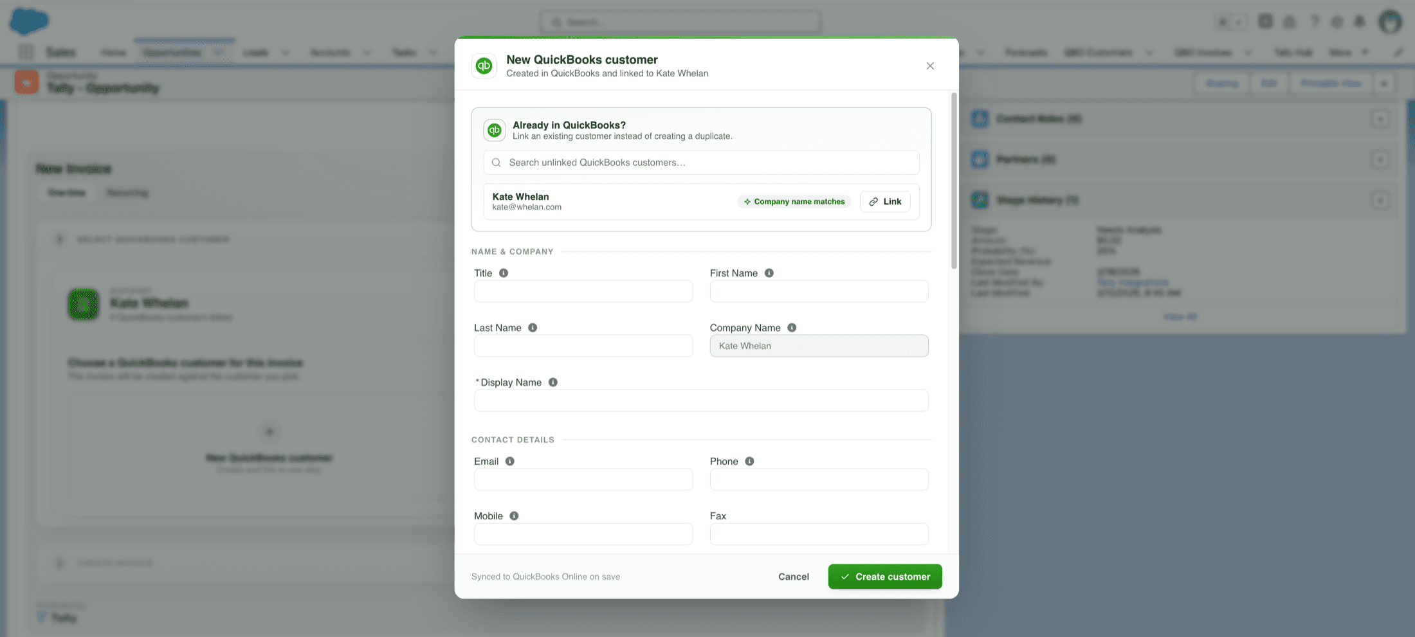1415x637 pixels.
Task: Expand the Leads tab dropdown arrow
Action: click(285, 52)
